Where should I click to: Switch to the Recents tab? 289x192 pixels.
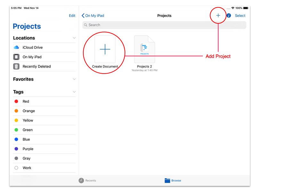pos(87,180)
